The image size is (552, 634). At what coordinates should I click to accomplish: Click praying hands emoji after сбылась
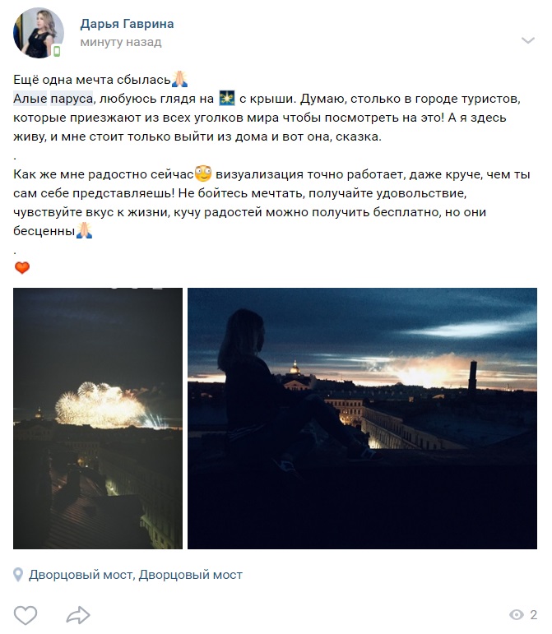pos(179,79)
